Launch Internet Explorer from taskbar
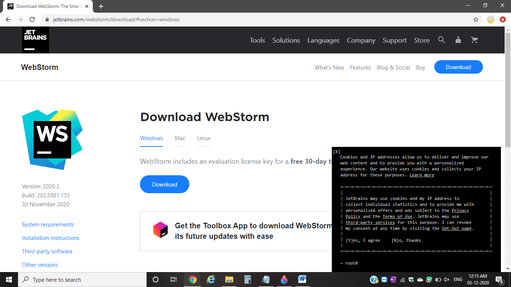Viewport: 511px width, 287px height. click(x=211, y=280)
